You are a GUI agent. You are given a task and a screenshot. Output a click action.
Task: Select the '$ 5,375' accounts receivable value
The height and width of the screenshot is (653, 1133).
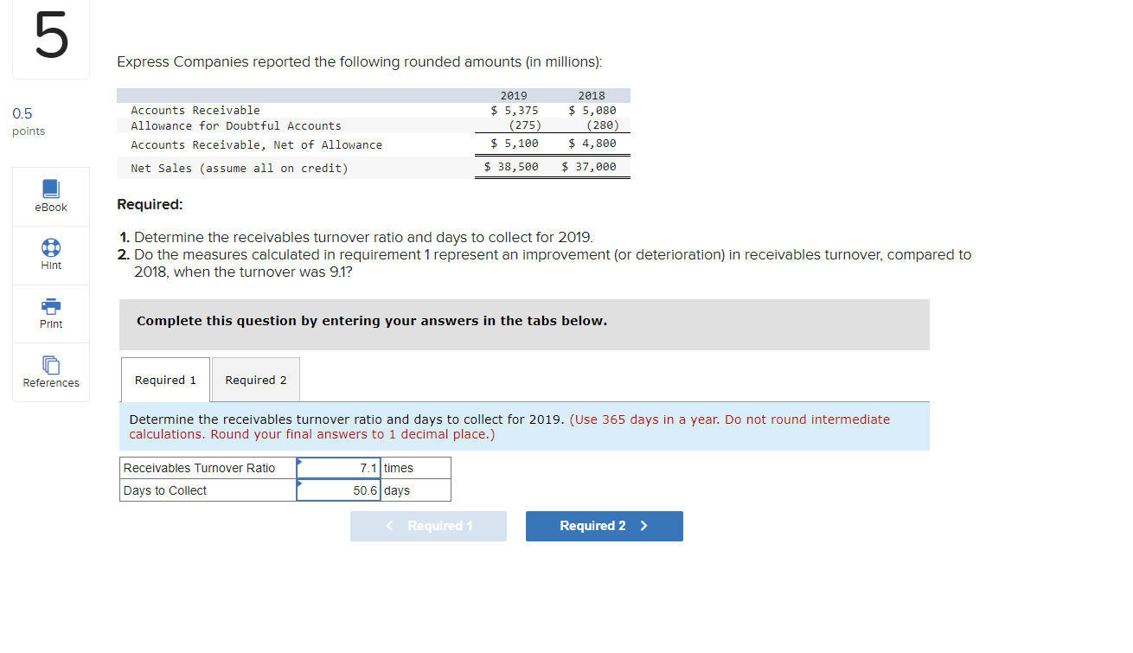tap(515, 110)
